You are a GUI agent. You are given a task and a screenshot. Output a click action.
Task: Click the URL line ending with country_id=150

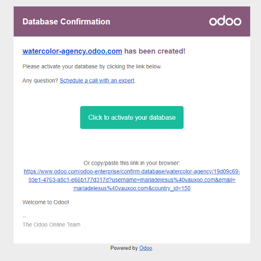click(x=132, y=188)
